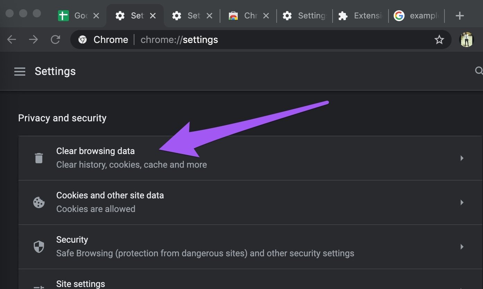
Task: Open the Settings hamburger menu
Action: pyautogui.click(x=20, y=71)
